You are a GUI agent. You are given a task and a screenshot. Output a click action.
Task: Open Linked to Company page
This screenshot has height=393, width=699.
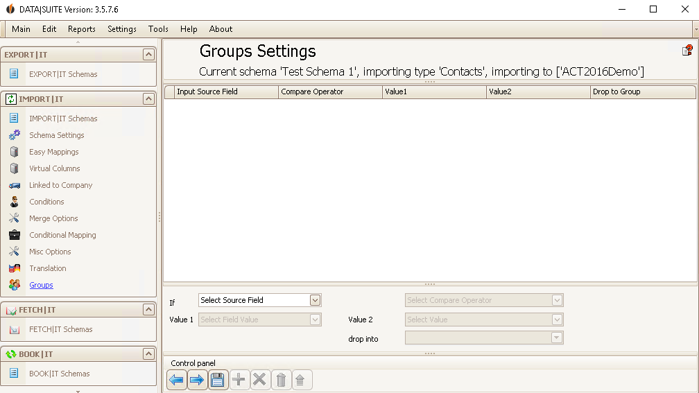60,185
